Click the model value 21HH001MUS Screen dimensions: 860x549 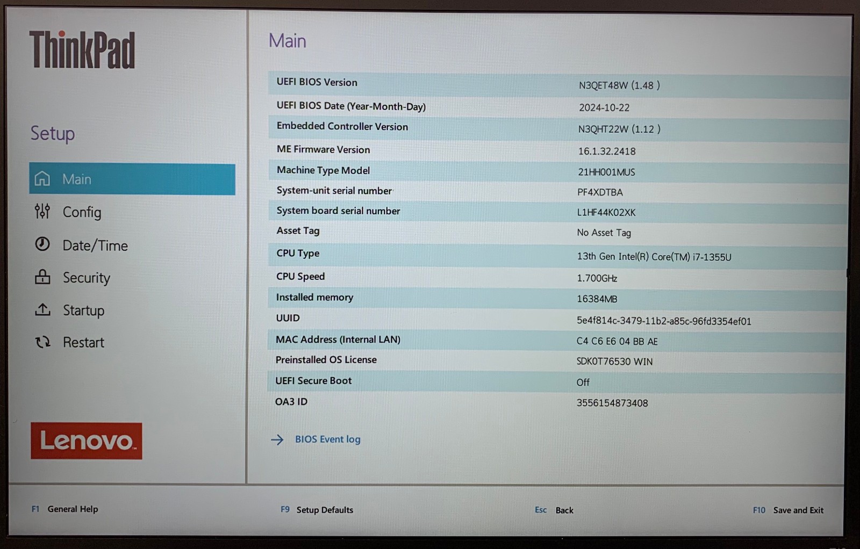click(x=606, y=172)
